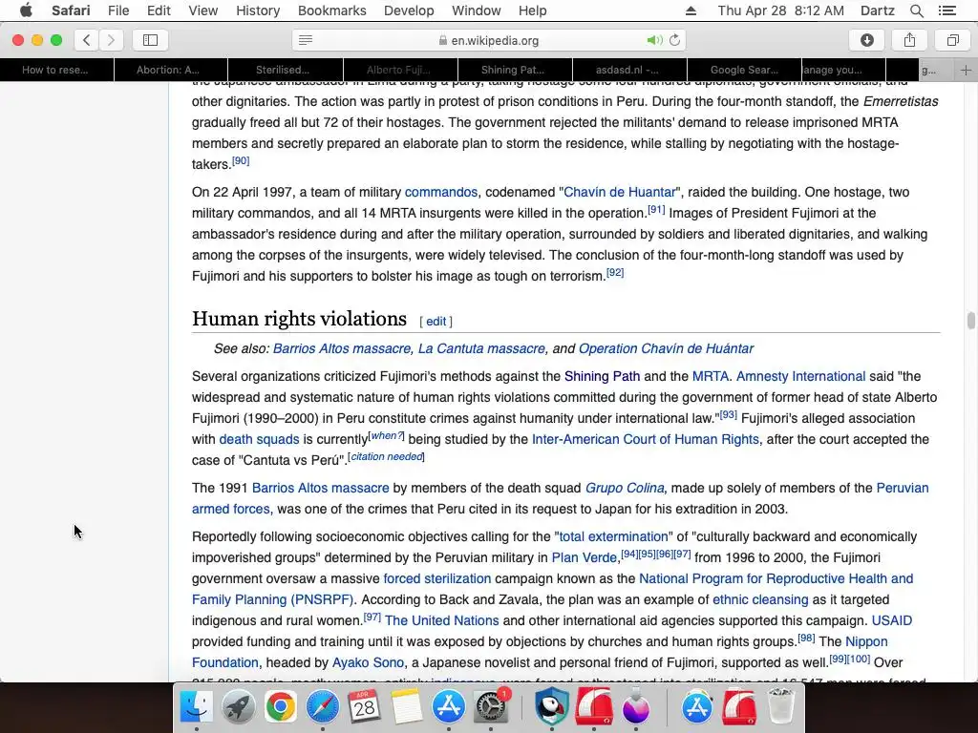The height and width of the screenshot is (733, 978).
Task: Switch to the 'Google Sear...' tab
Action: [744, 70]
